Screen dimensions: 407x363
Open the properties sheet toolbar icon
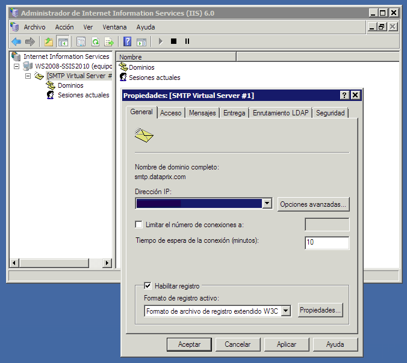tap(81, 41)
